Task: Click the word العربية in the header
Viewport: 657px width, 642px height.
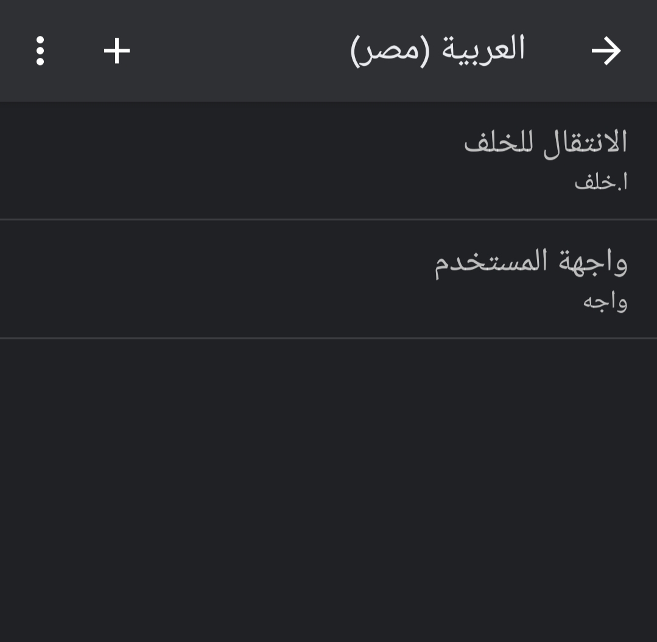Action: tap(484, 49)
